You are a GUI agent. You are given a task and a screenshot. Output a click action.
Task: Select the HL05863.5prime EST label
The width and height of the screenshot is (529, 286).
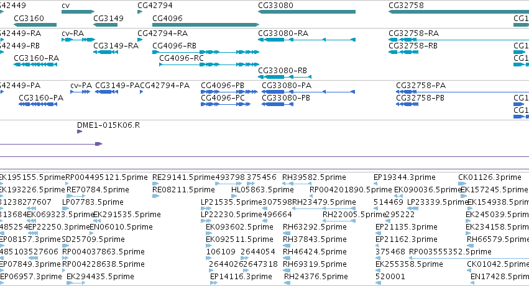click(x=262, y=190)
